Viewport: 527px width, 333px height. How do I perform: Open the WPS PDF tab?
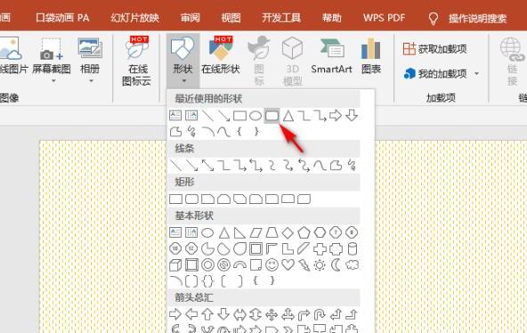(385, 18)
